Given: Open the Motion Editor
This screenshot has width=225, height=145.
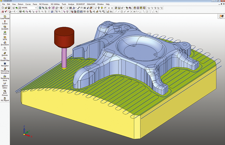Looking at the screenshot, I should coord(5,85).
